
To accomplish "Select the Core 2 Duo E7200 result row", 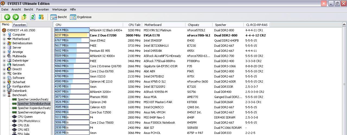I will (160, 35).
